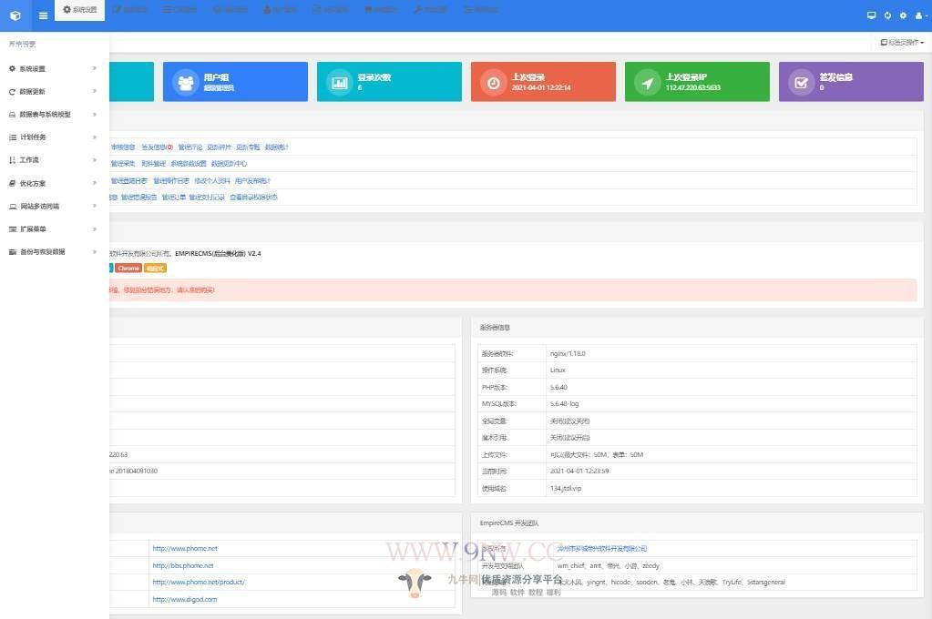
Task: Open the 数据更新中心 quick link
Action: coord(230,164)
